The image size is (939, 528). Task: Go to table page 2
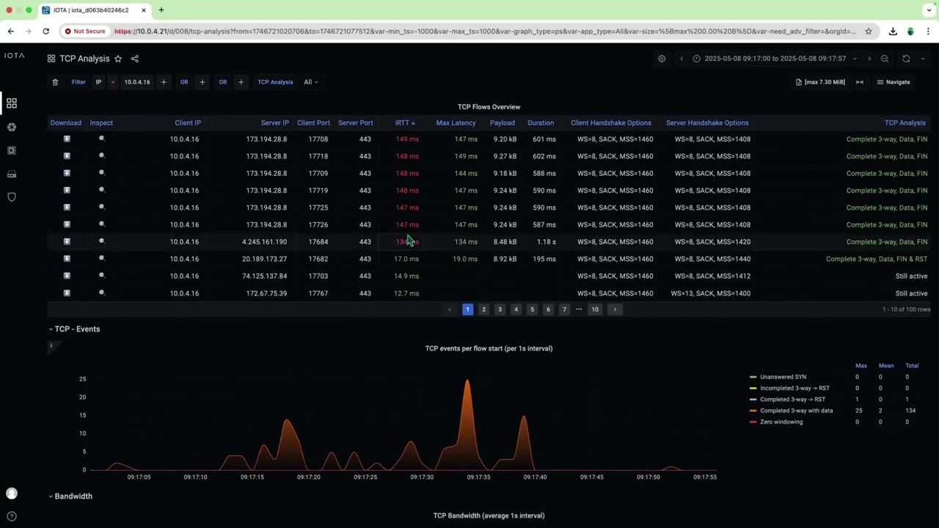pos(483,309)
